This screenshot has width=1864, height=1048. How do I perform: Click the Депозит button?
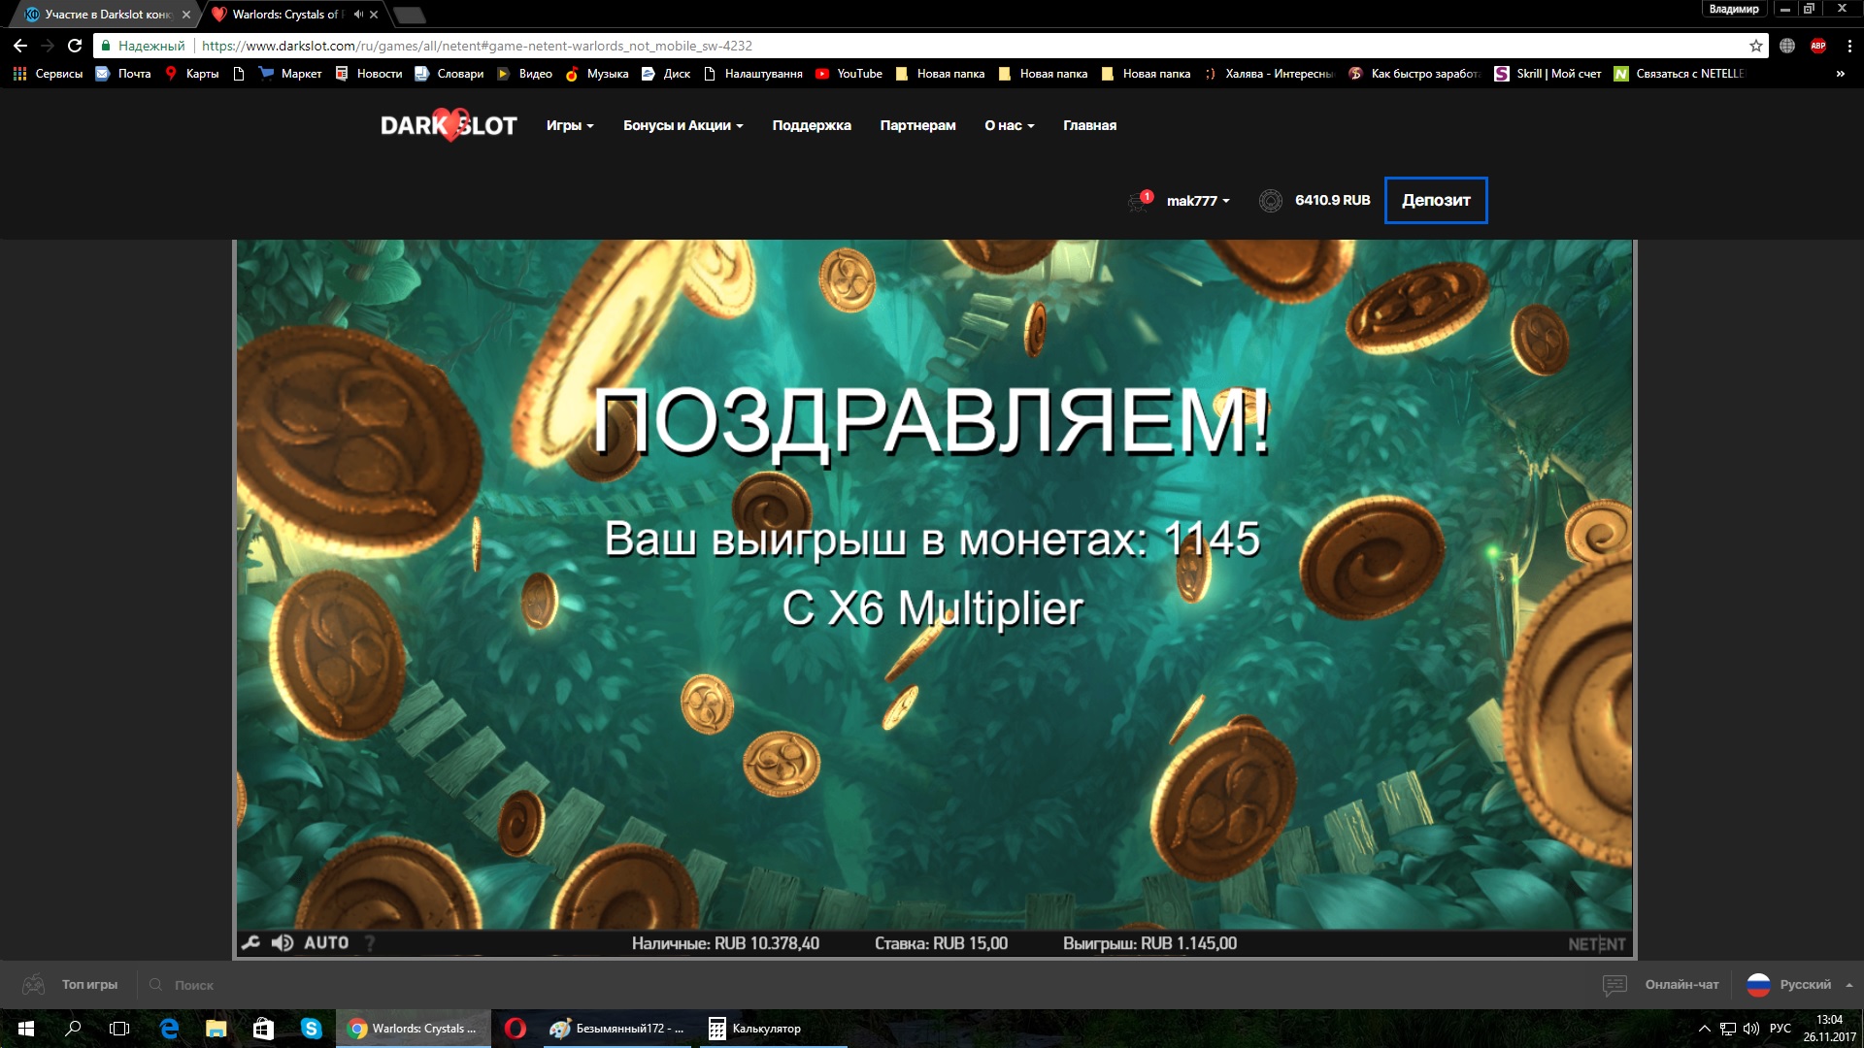pos(1436,200)
